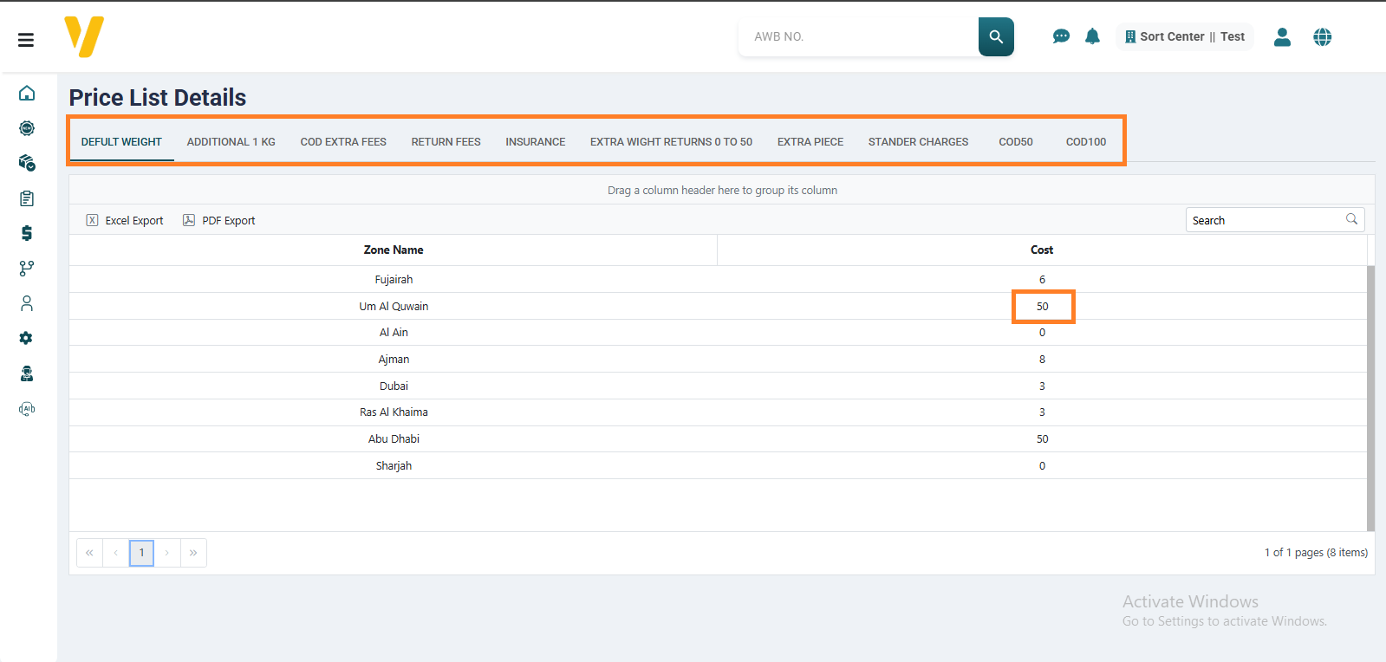Click the Excel Export button
Image resolution: width=1386 pixels, height=662 pixels.
tap(125, 220)
